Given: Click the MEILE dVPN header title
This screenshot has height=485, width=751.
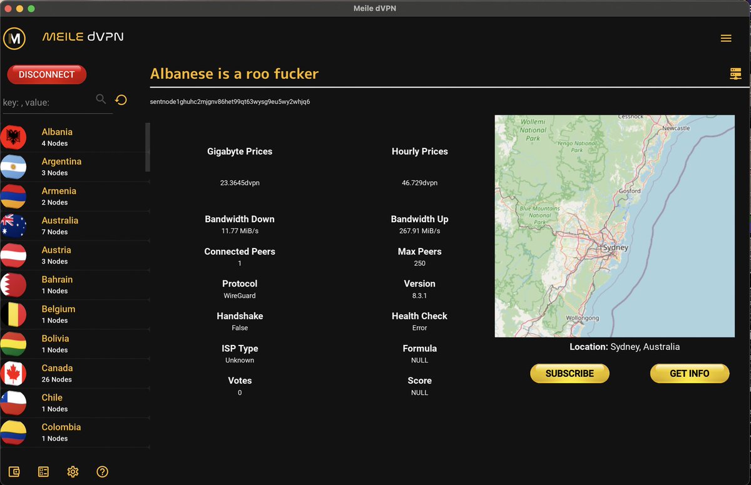Looking at the screenshot, I should click(83, 37).
